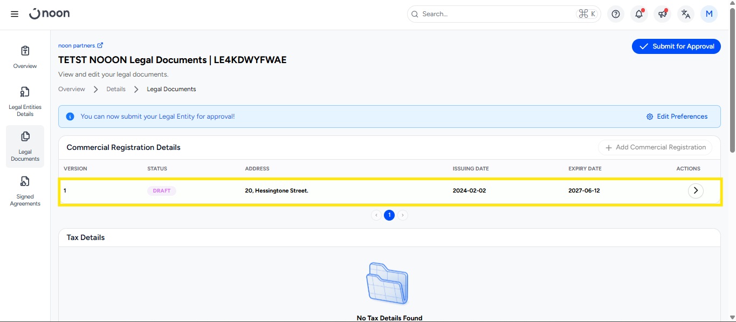Click the info icon in blue banner
The image size is (736, 322).
(70, 117)
